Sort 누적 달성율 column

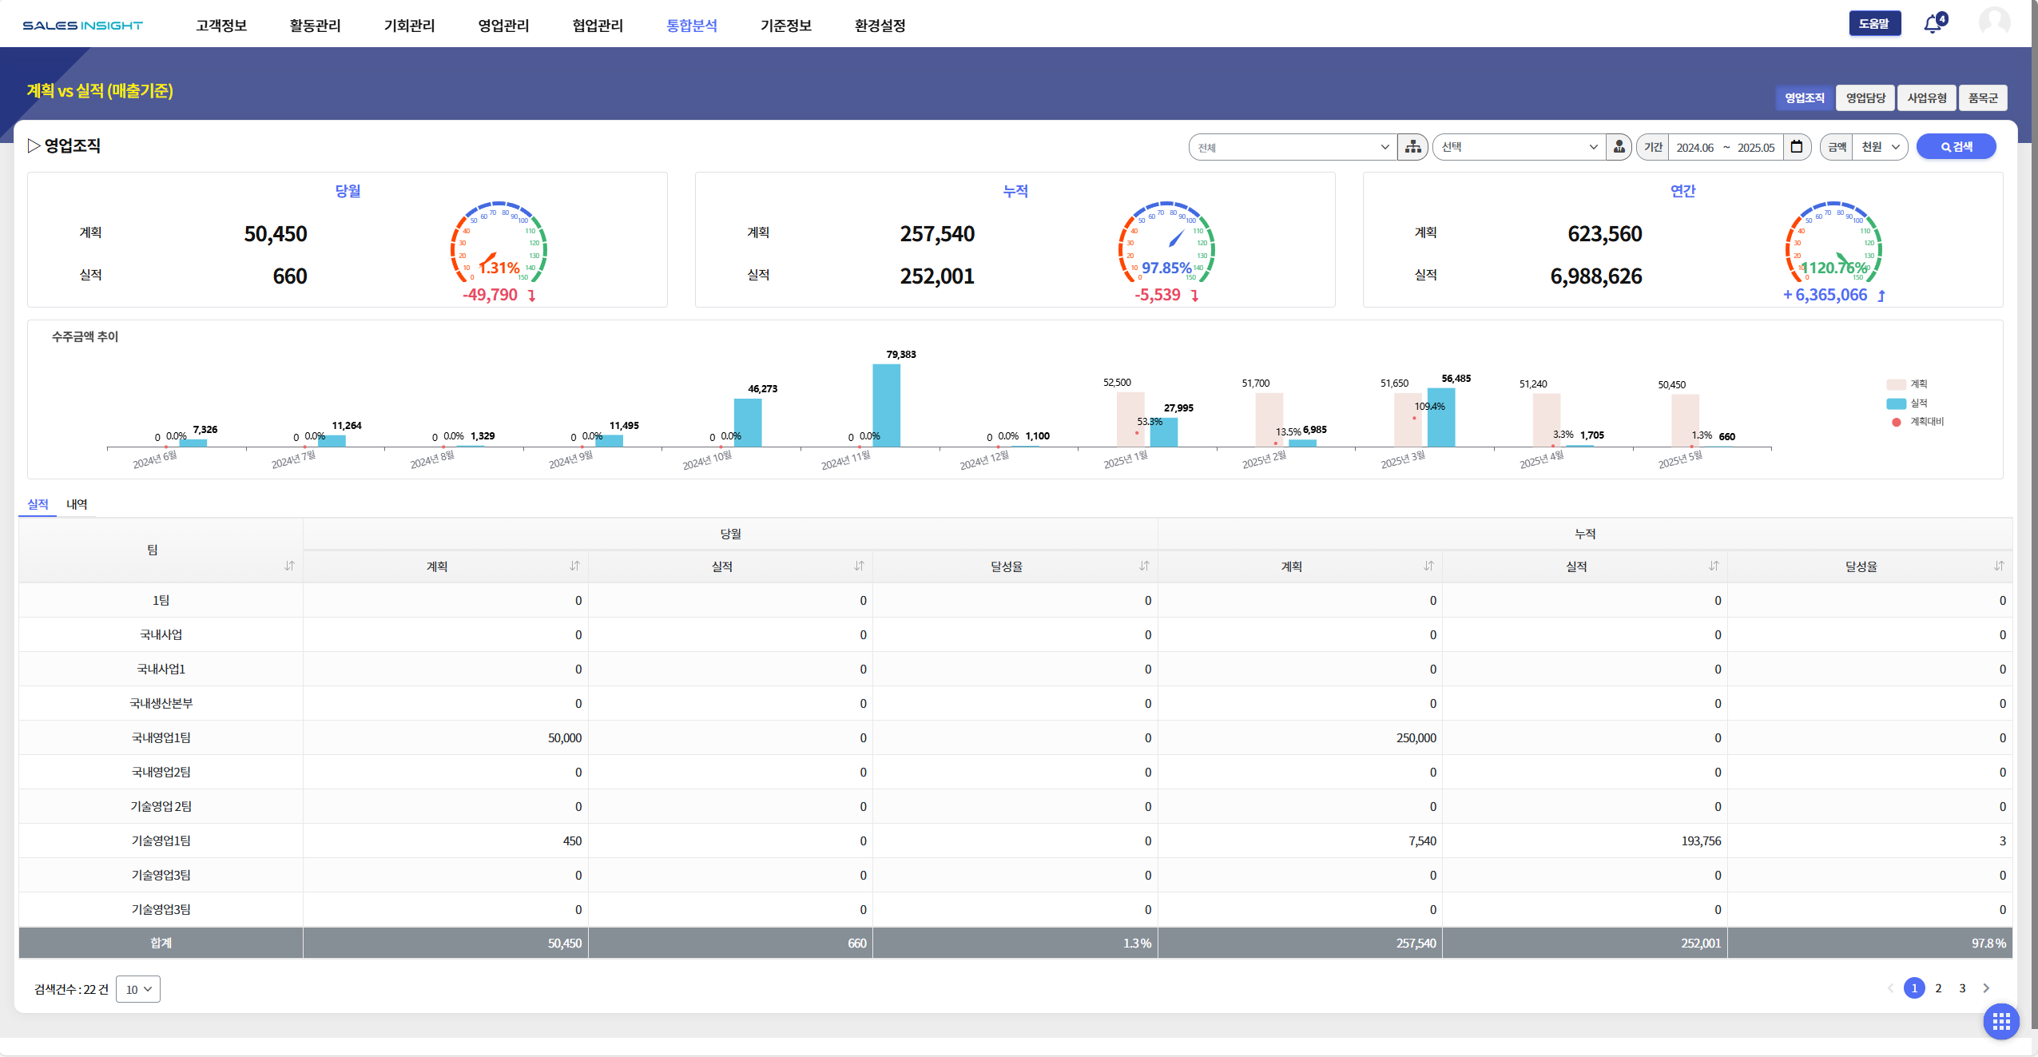point(1999,566)
